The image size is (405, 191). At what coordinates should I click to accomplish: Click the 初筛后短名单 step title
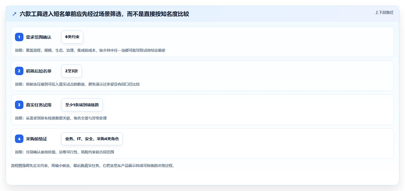[39, 71]
